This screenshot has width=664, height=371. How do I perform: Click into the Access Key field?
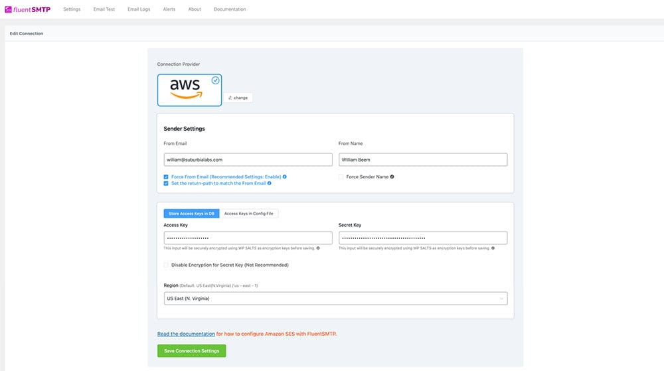pyautogui.click(x=248, y=238)
